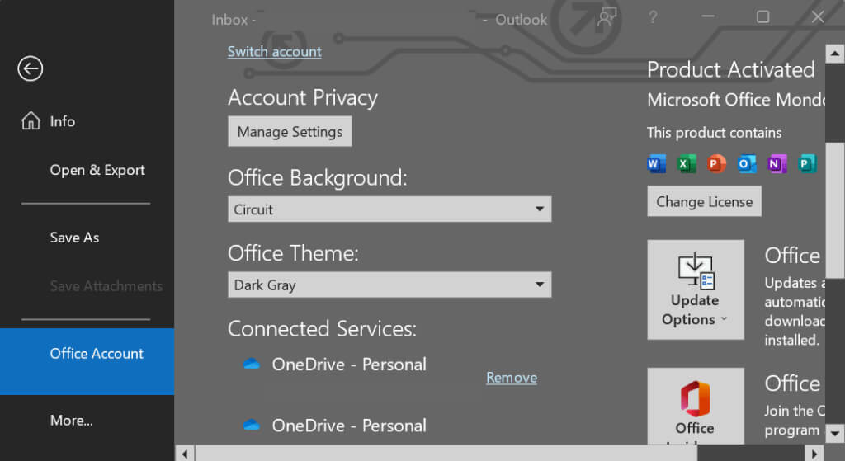Click the Excel app icon
This screenshot has width=845, height=461.
tap(687, 164)
